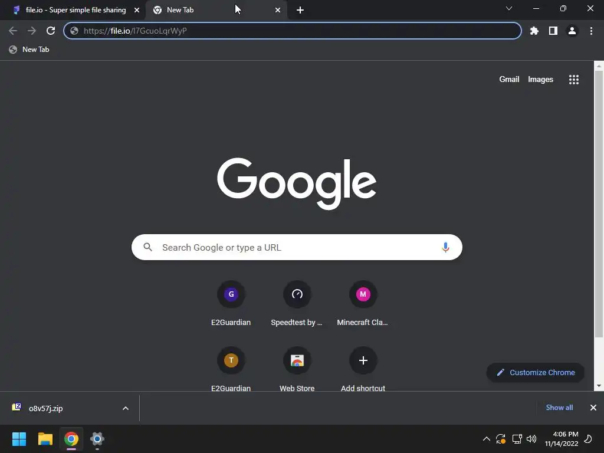Click Show all downloads
This screenshot has height=453, width=604.
559,408
